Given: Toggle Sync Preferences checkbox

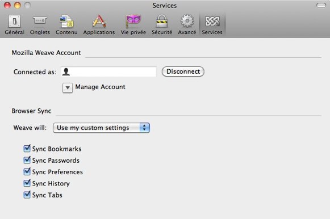Looking at the screenshot, I should click(27, 171).
